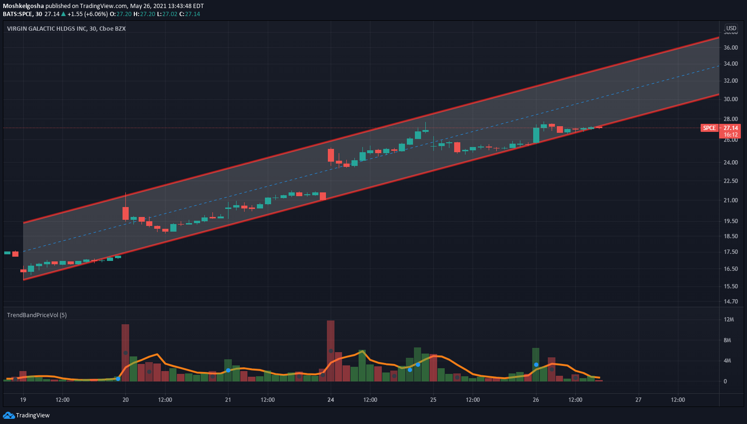
Task: Click the date 19 on time axis
Action: click(x=23, y=400)
